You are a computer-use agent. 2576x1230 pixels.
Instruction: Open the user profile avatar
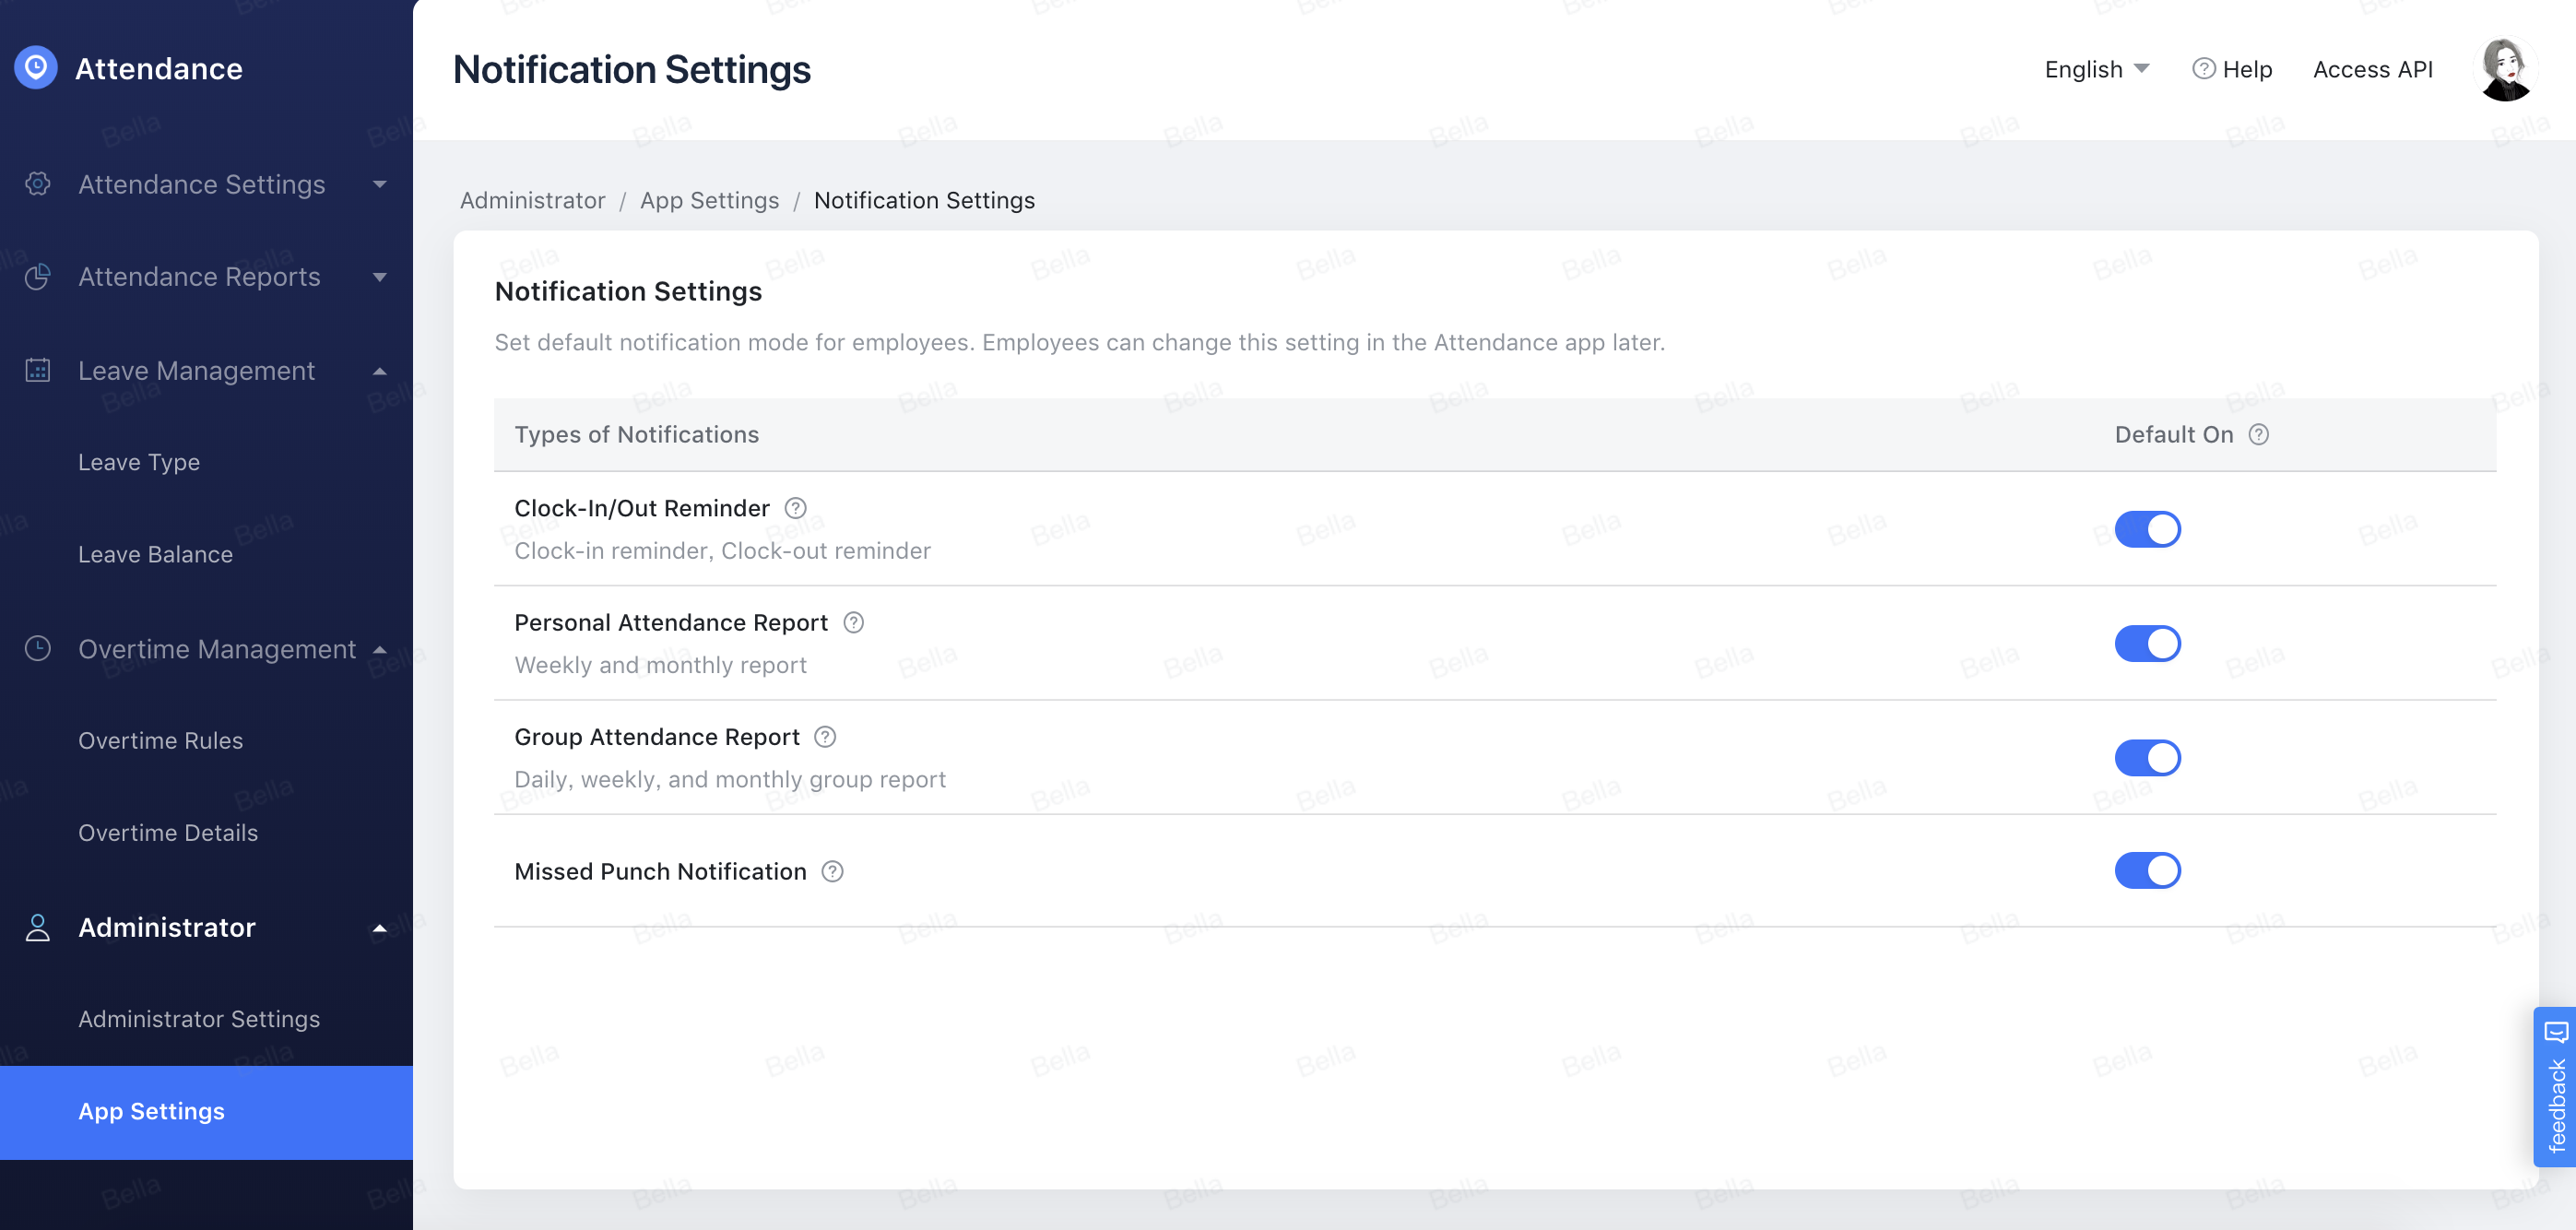coord(2505,69)
